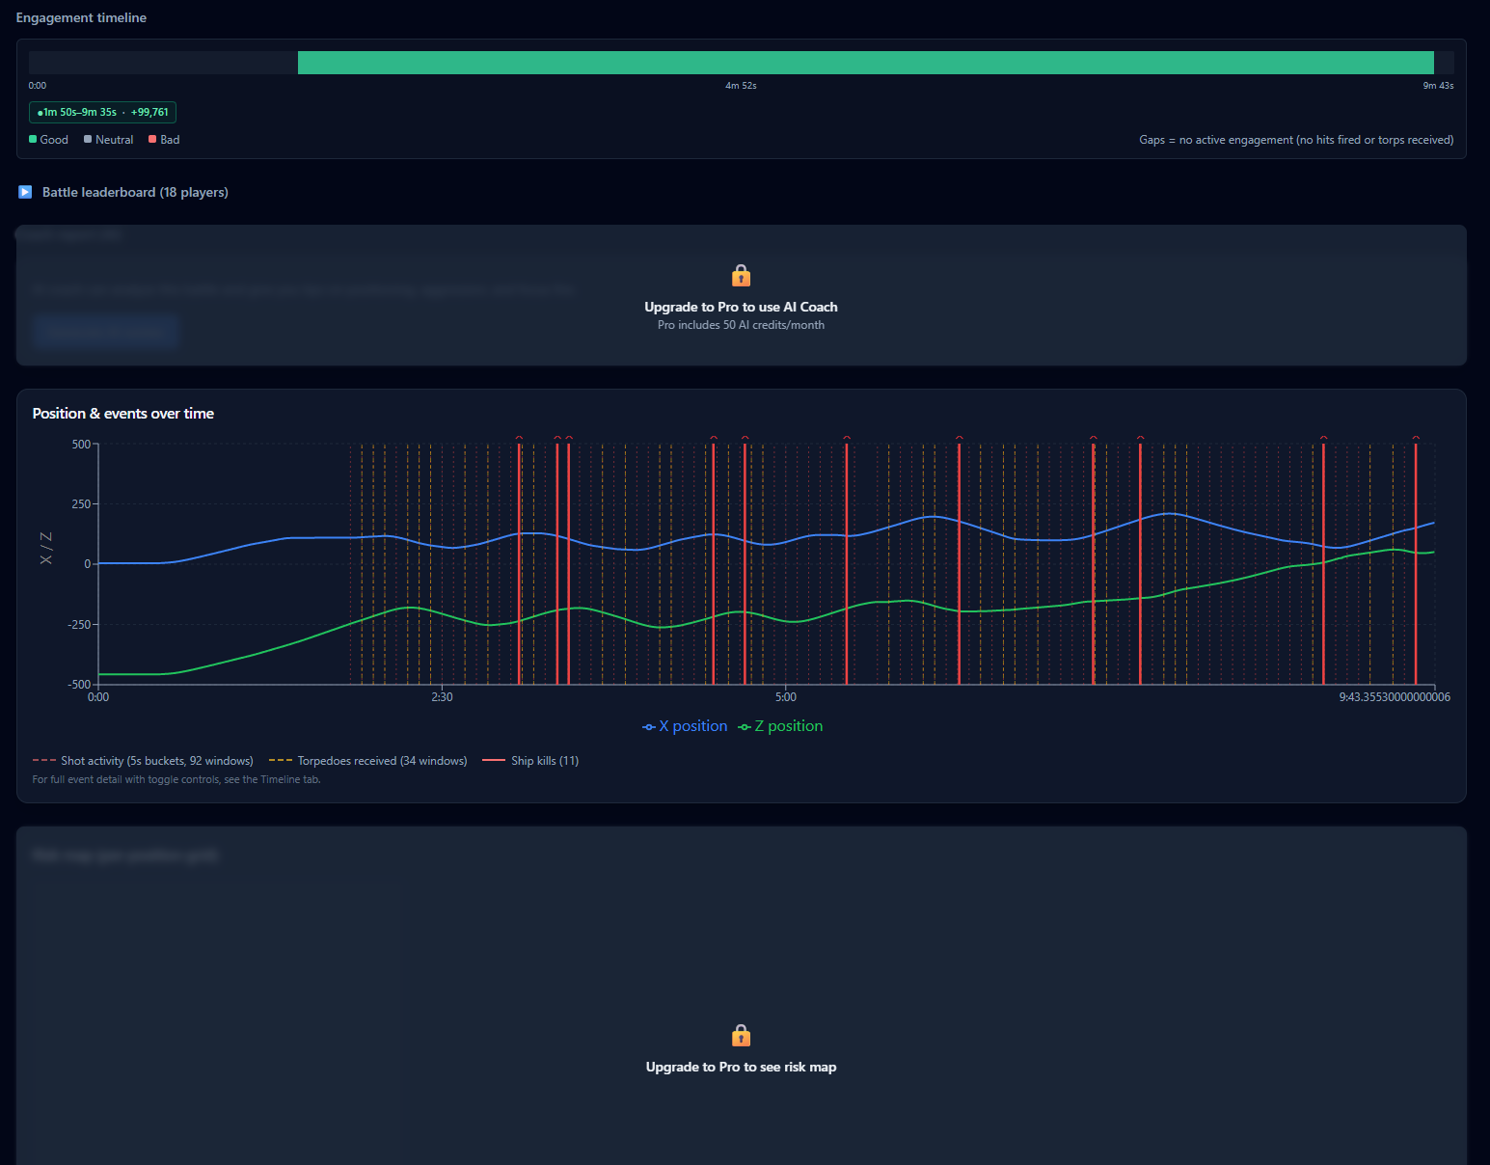Viewport: 1490px width, 1165px height.
Task: Select the 1m 50s–9m 35s engagement badge
Action: pyautogui.click(x=102, y=112)
